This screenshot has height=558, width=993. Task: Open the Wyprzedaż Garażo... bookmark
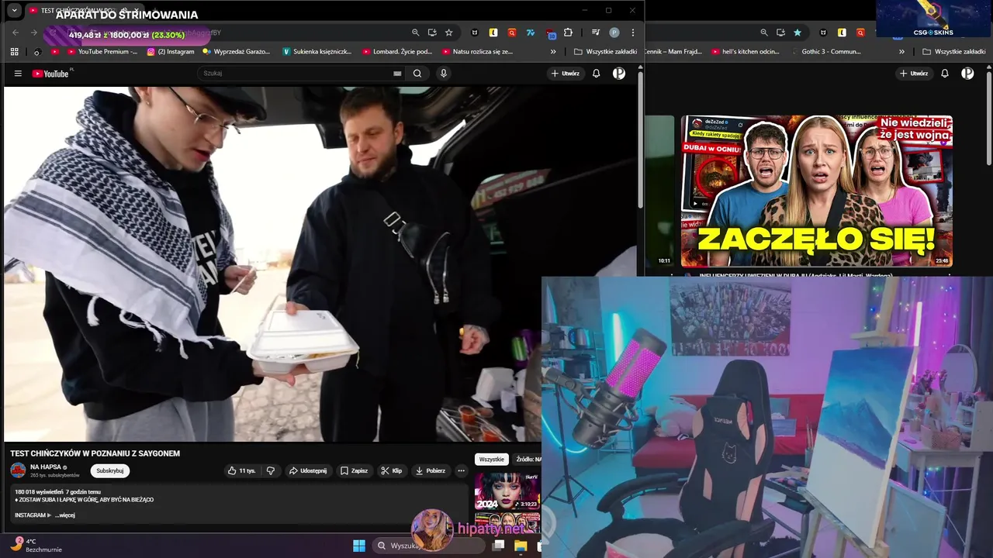pos(237,52)
